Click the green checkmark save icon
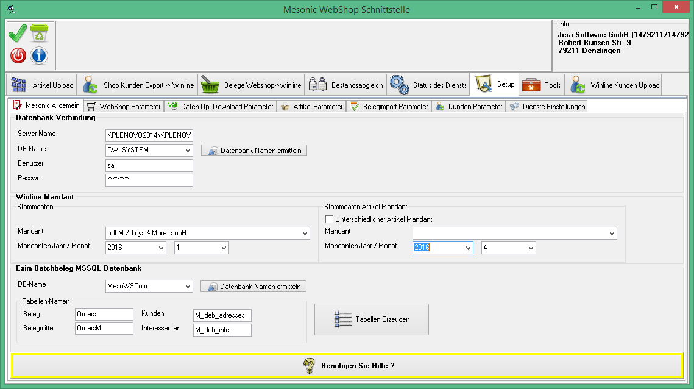Viewport: 694px width, 389px height. pos(18,34)
